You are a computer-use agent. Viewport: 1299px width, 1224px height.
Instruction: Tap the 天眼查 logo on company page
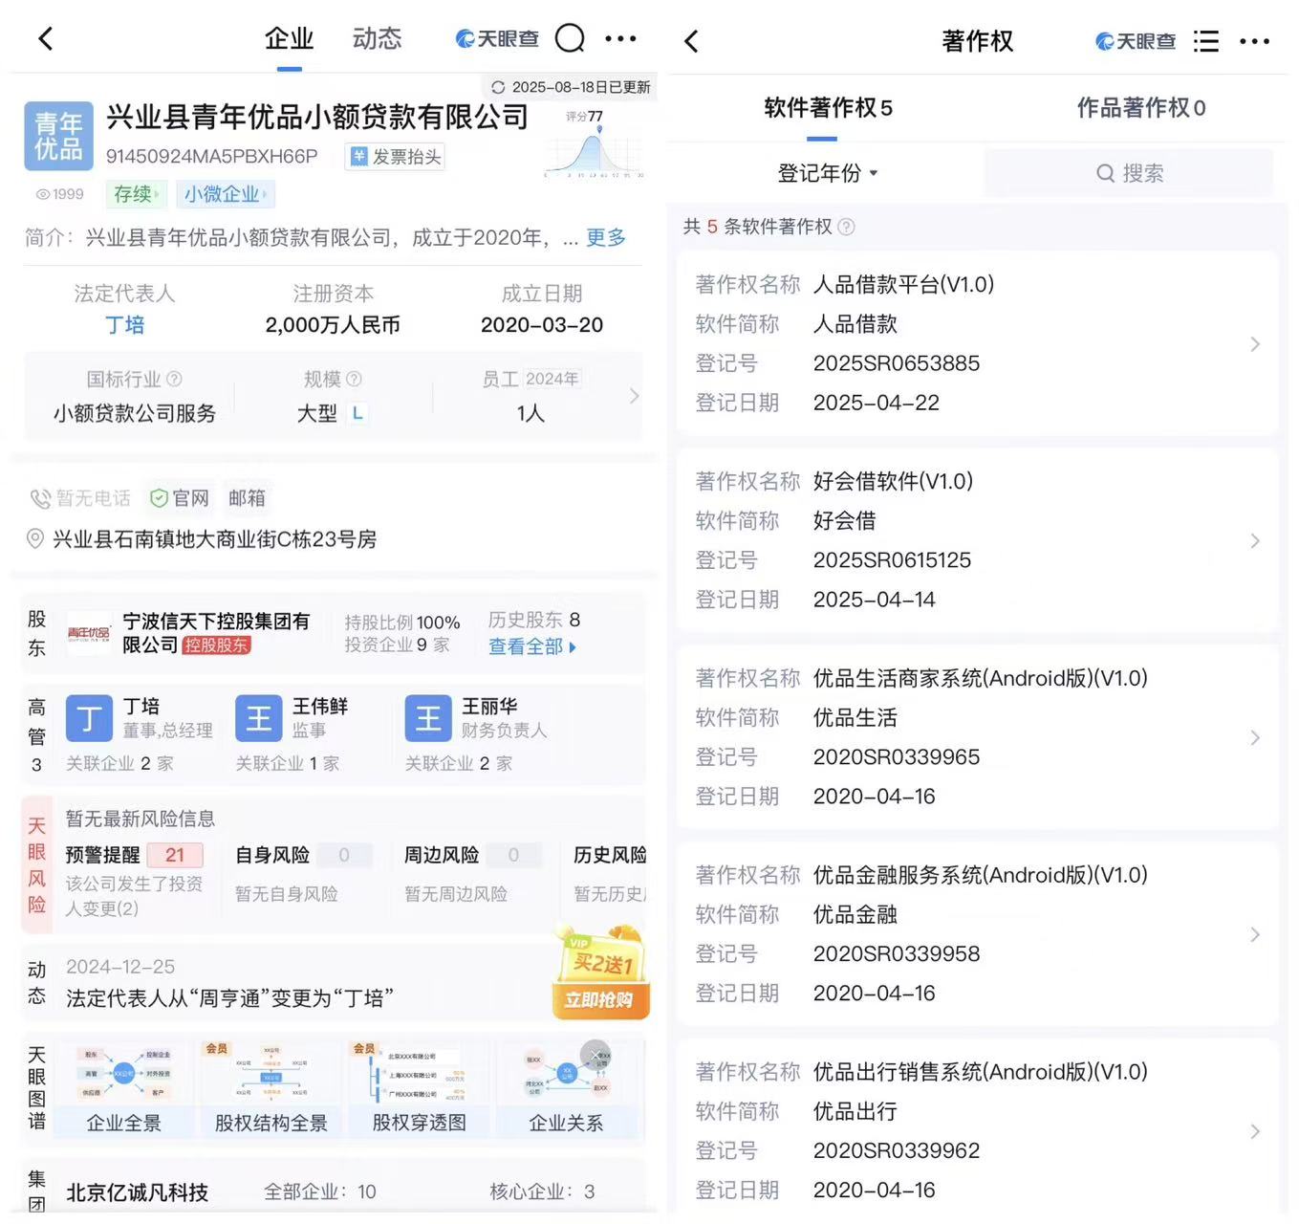pos(496,38)
